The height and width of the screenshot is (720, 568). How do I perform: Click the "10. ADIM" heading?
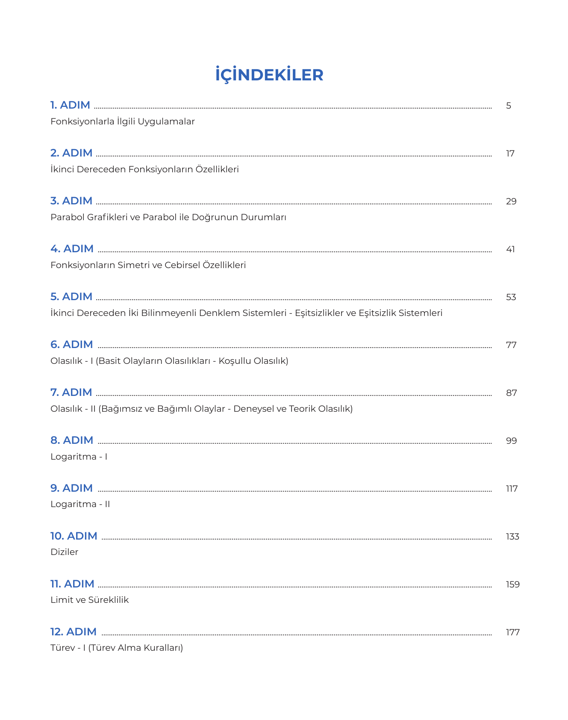(74, 536)
